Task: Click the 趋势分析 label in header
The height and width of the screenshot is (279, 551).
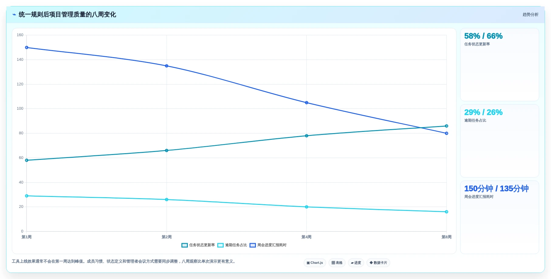Action: (x=531, y=15)
